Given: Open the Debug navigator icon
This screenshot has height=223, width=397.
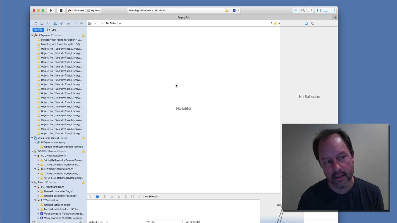Looking at the screenshot, I should (x=68, y=23).
